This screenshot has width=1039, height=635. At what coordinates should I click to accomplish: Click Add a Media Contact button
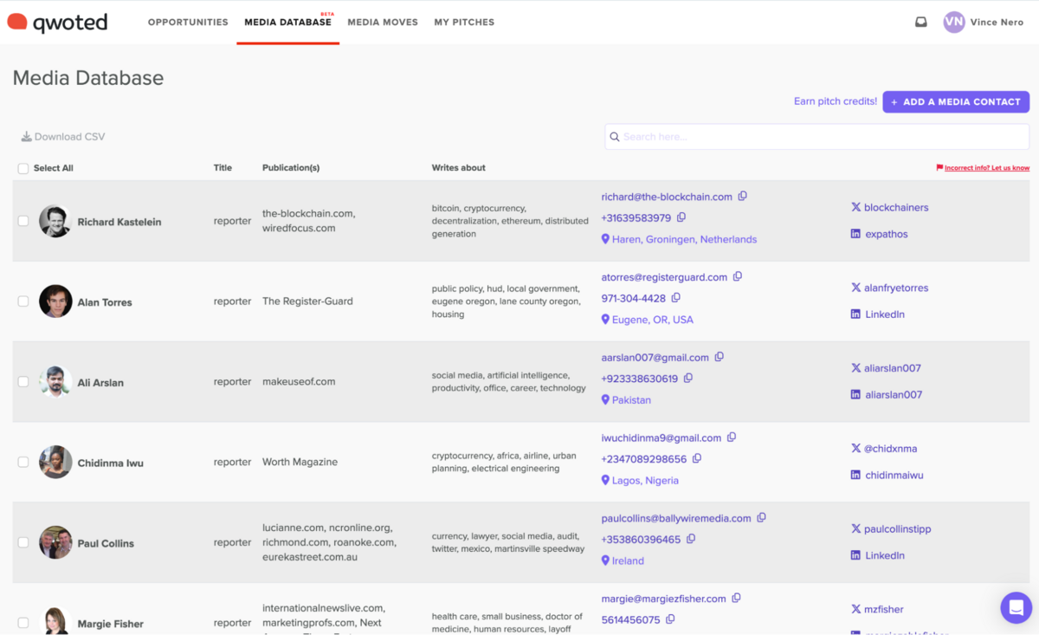point(955,102)
